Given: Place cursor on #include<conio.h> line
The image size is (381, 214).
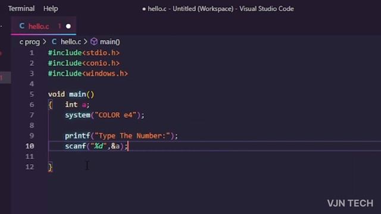Looking at the screenshot, I should [x=84, y=64].
